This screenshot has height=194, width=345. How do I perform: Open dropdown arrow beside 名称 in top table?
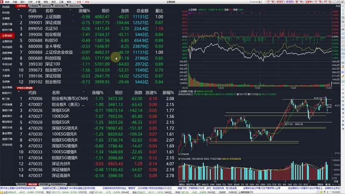click(70, 10)
